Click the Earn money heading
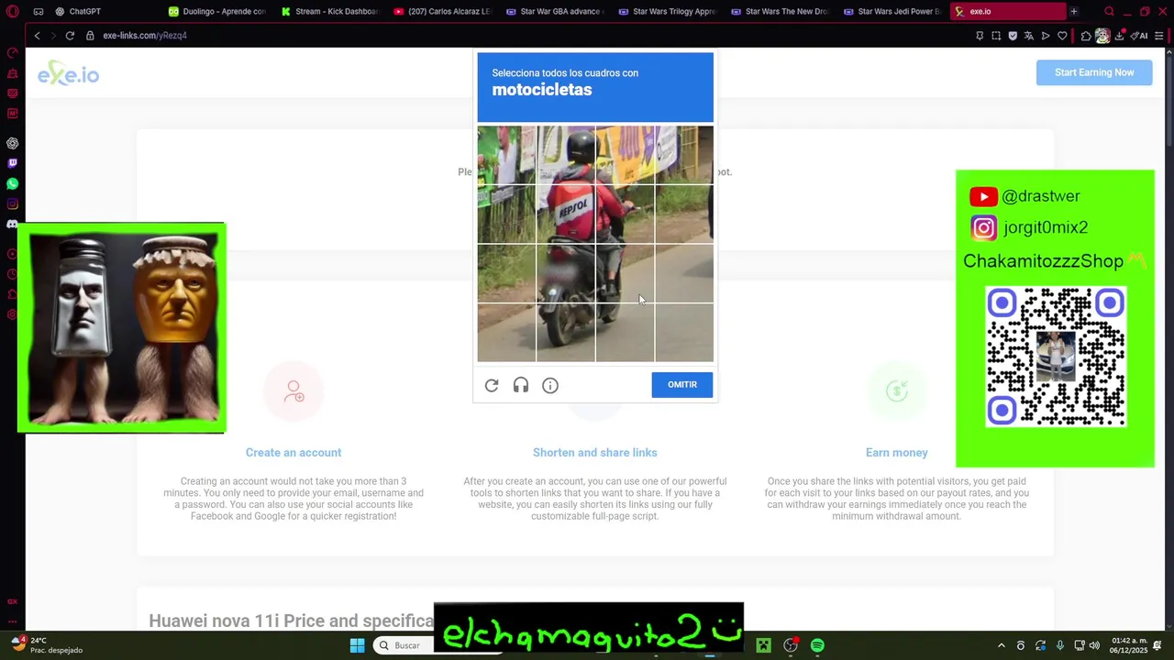This screenshot has width=1174, height=660. [897, 453]
